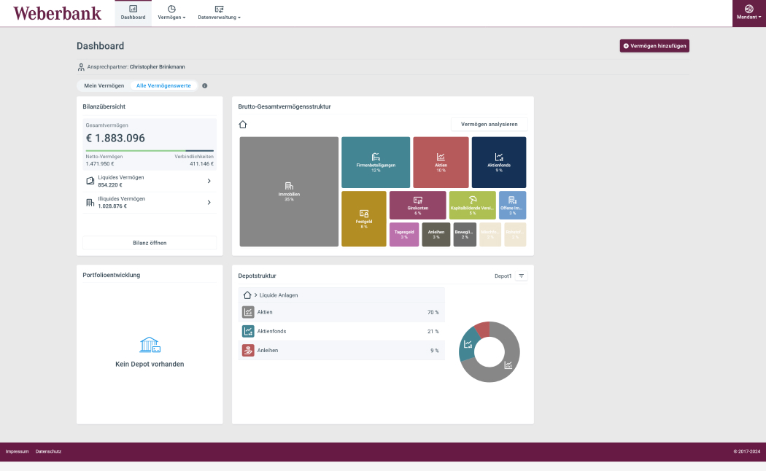Click the bank icon under Kein Depot vorhanden
This screenshot has height=471, width=766.
point(149,346)
